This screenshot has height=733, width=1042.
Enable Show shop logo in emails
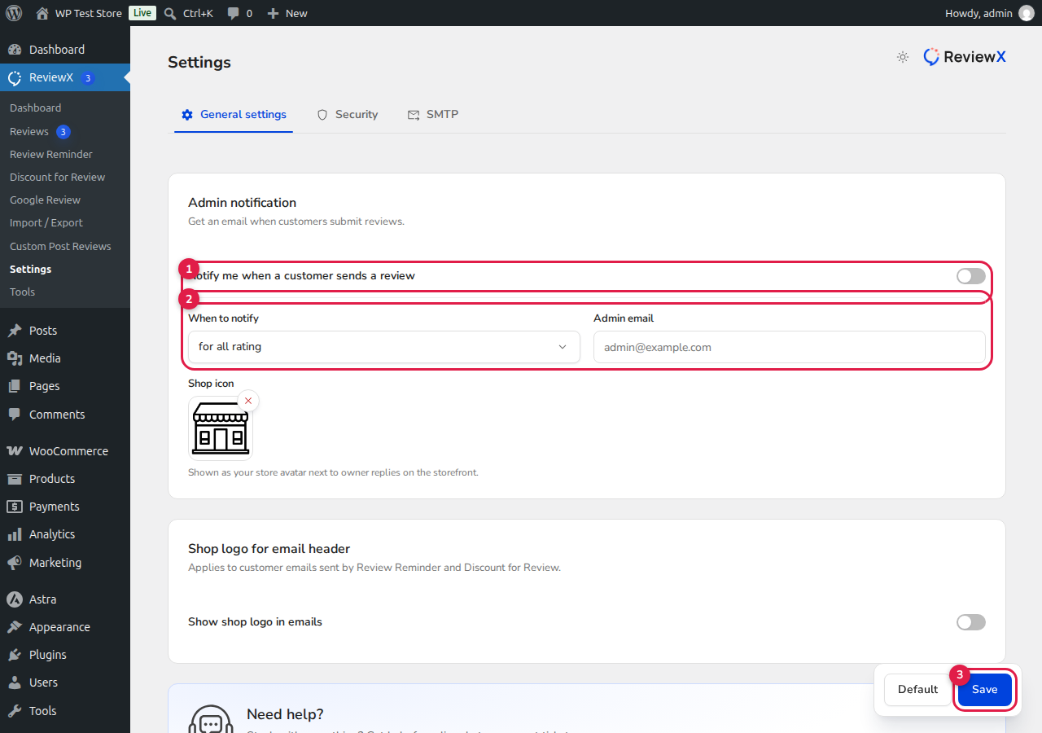pyautogui.click(x=970, y=622)
